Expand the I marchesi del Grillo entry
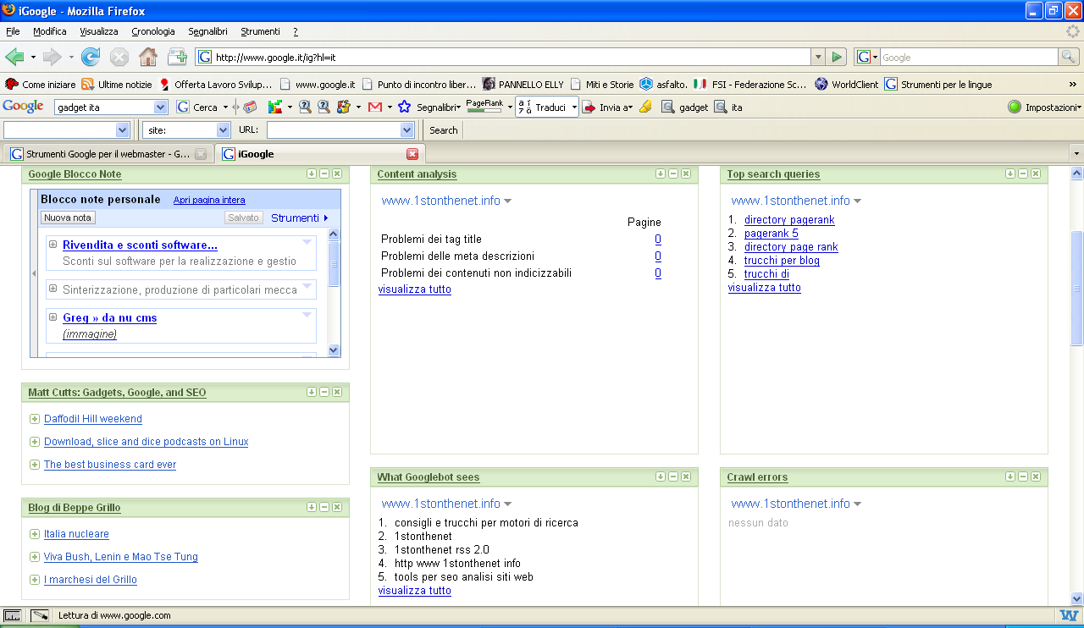The width and height of the screenshot is (1084, 628). pos(35,580)
